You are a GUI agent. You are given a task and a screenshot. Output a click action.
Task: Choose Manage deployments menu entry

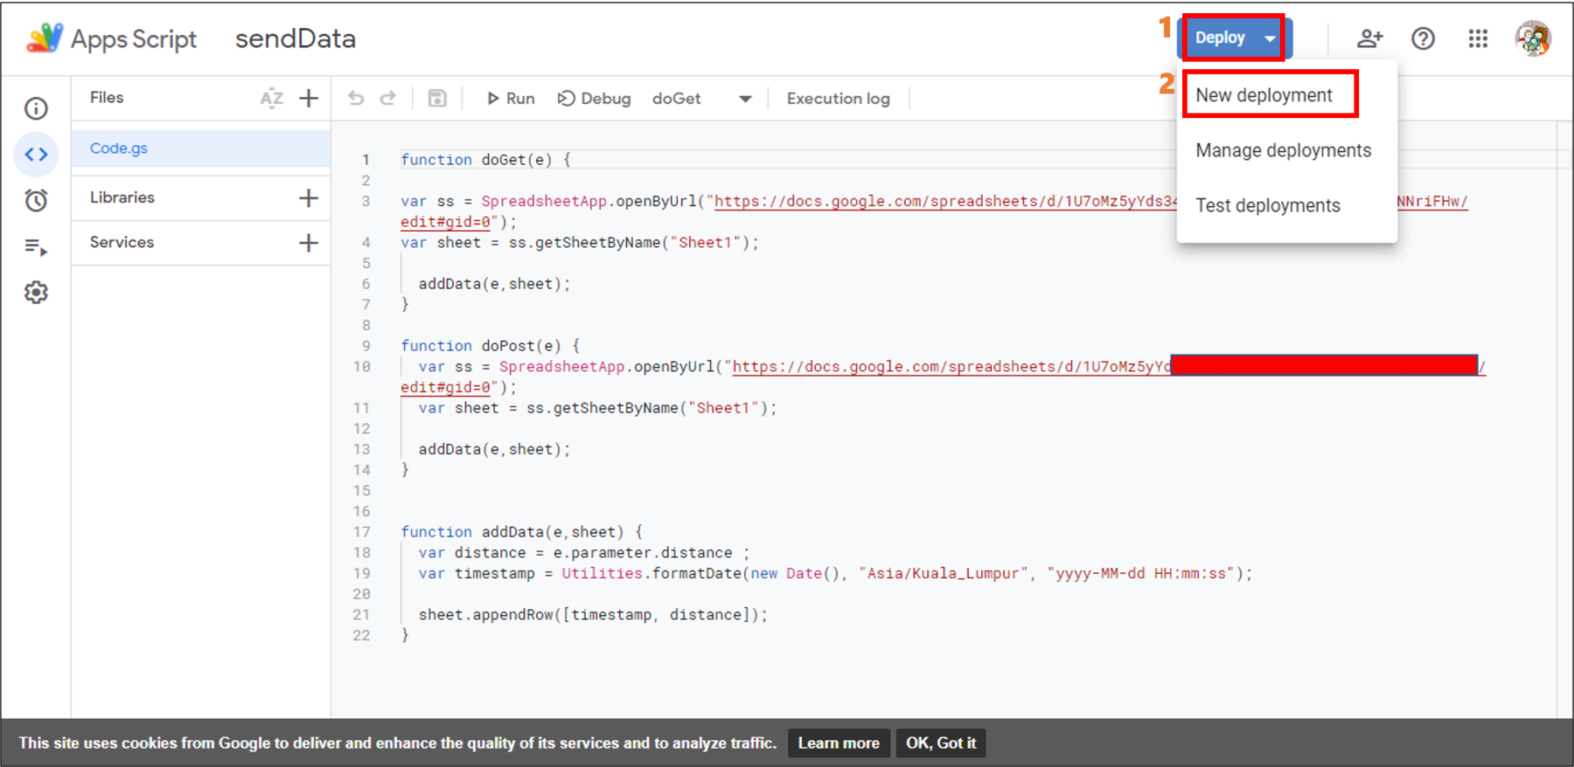(1283, 150)
